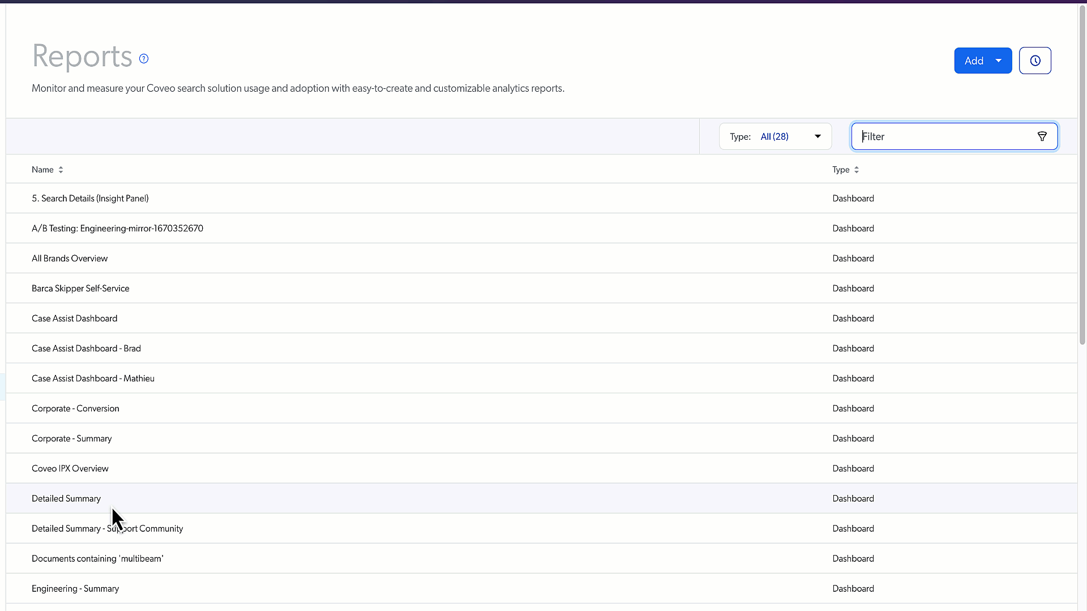Open 'Case Assist Dashboard - Mathieu' report
1087x611 pixels.
coord(93,378)
